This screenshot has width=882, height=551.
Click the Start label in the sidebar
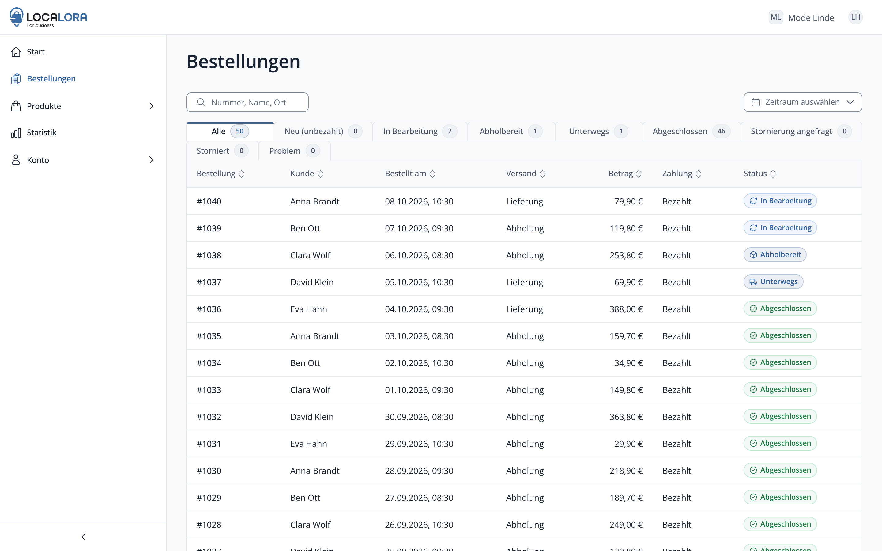(x=36, y=52)
